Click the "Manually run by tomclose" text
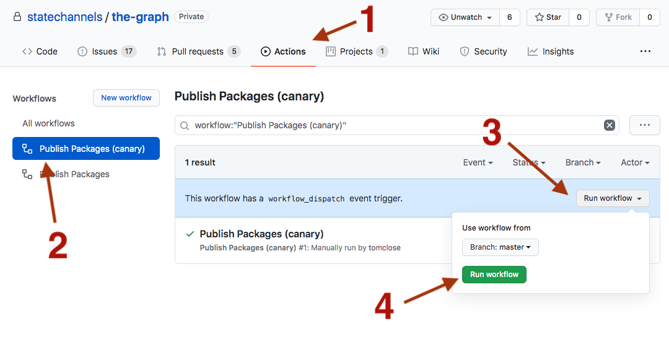Screen dimensions: 669x339 pos(356,248)
